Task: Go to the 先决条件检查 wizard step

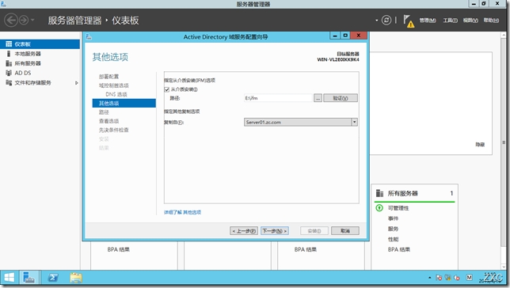Action: click(113, 130)
